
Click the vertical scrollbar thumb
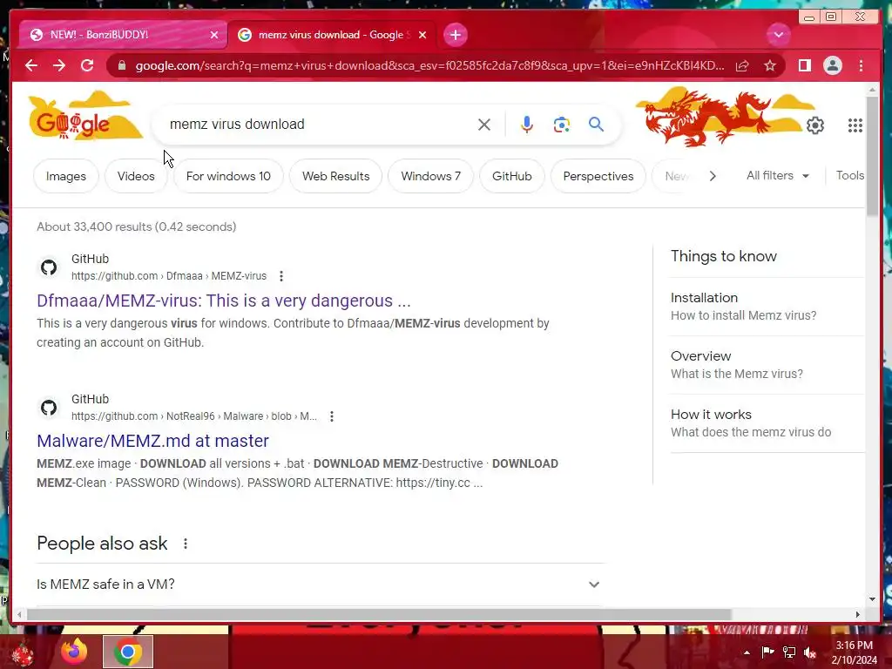click(872, 155)
